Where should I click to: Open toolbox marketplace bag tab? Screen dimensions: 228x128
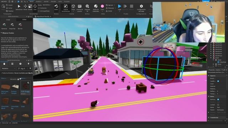(x=4, y=64)
